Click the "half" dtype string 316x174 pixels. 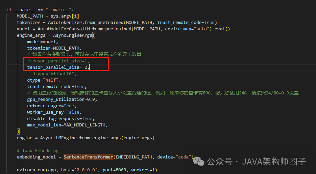[x=51, y=80]
